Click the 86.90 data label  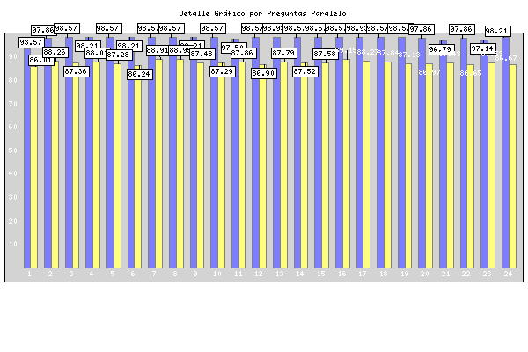[263, 73]
